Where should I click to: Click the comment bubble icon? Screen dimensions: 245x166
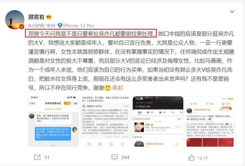coord(114,157)
